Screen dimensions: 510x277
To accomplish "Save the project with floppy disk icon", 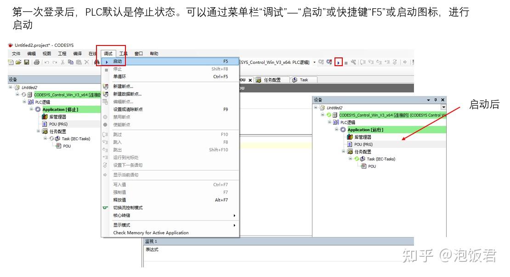I will (27, 62).
